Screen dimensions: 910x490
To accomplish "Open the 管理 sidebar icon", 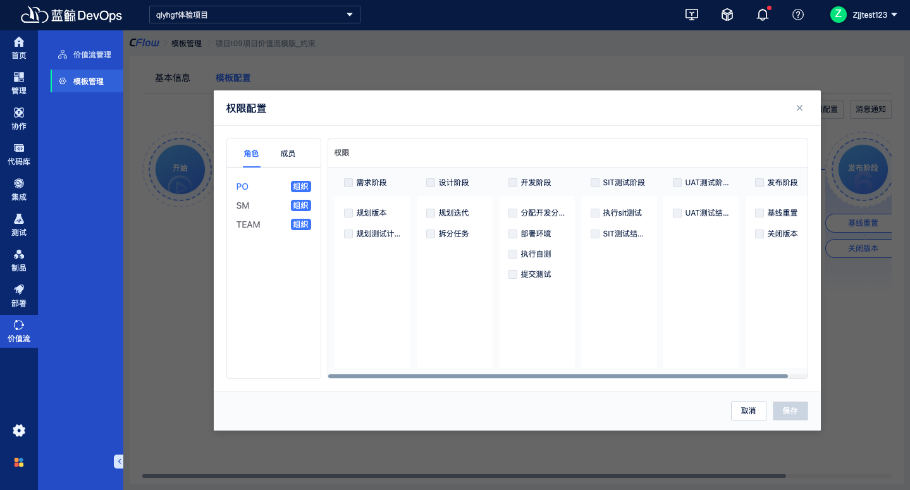I will tap(19, 77).
